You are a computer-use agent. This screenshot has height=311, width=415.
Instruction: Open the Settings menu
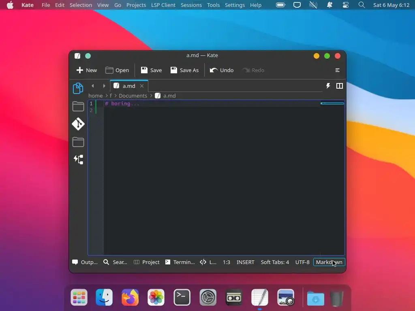(x=235, y=5)
